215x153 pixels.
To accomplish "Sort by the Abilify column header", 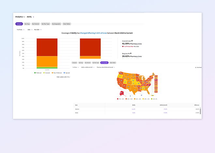I will point(134,105).
